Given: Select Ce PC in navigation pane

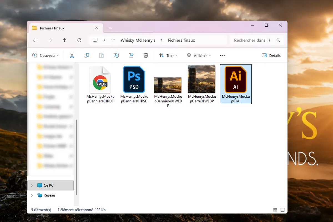Looking at the screenshot, I should coord(51,185).
